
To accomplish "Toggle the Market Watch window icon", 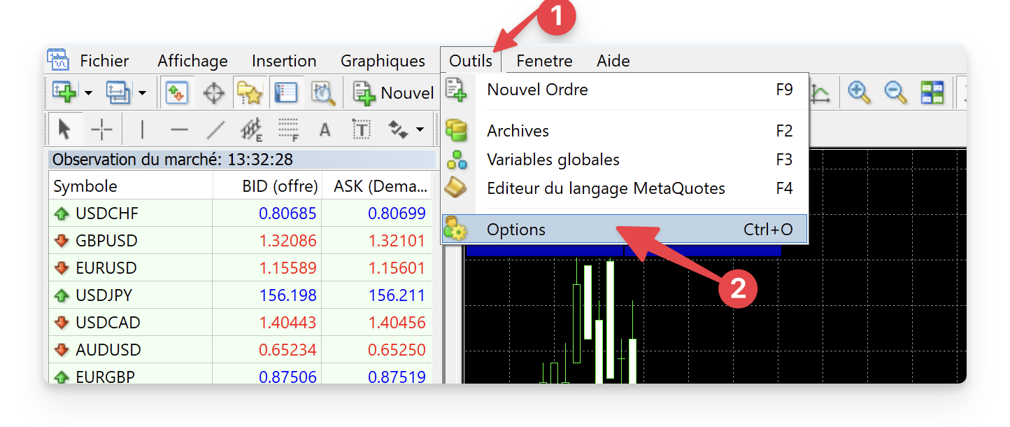I will [x=176, y=92].
